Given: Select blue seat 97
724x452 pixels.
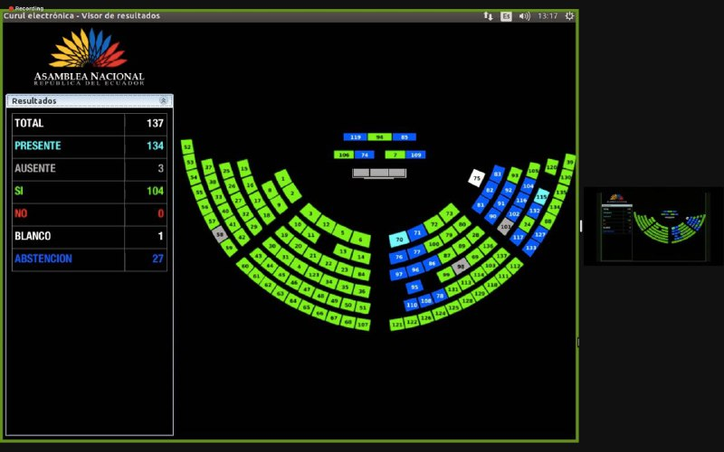Looking at the screenshot, I should (398, 274).
